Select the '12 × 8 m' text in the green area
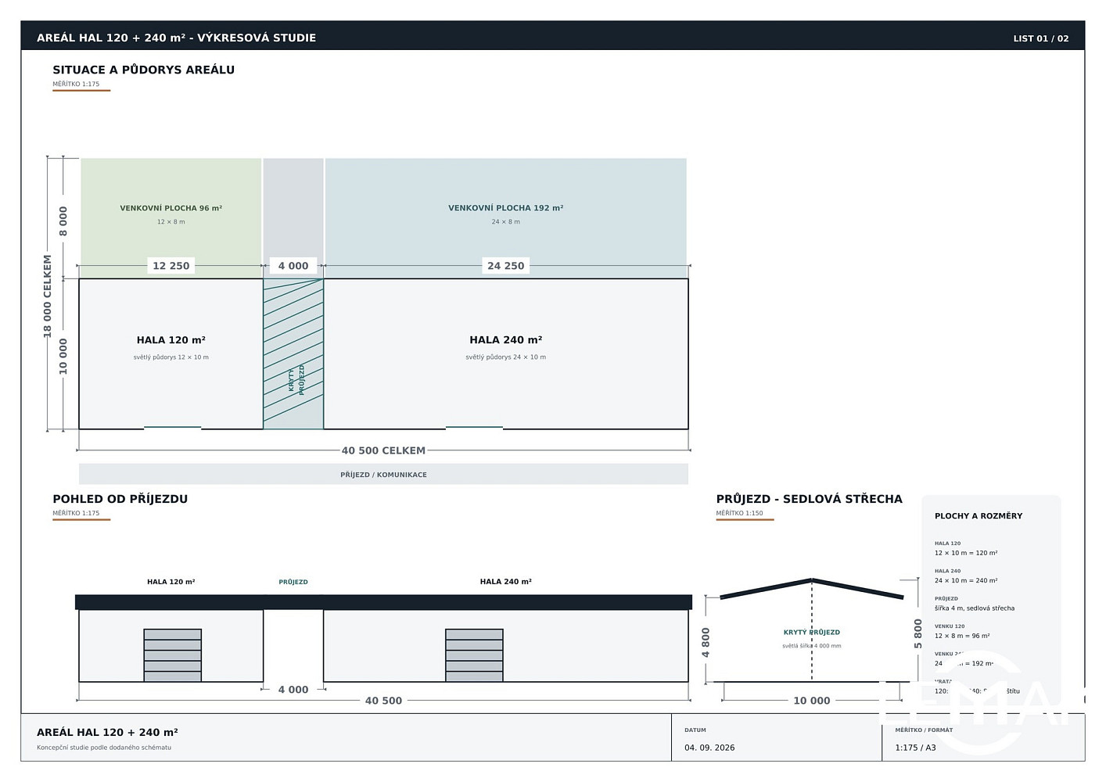The height and width of the screenshot is (782, 1106). 171,222
